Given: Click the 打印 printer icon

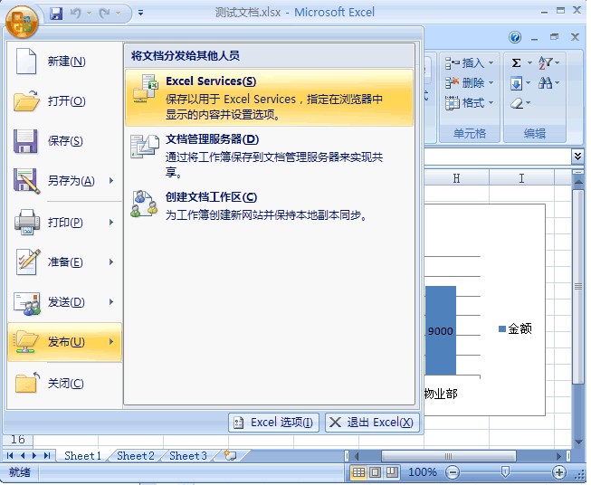Looking at the screenshot, I should tap(27, 222).
